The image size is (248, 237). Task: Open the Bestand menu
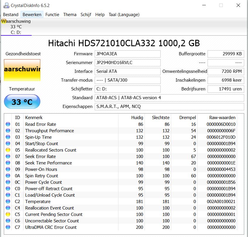11,15
